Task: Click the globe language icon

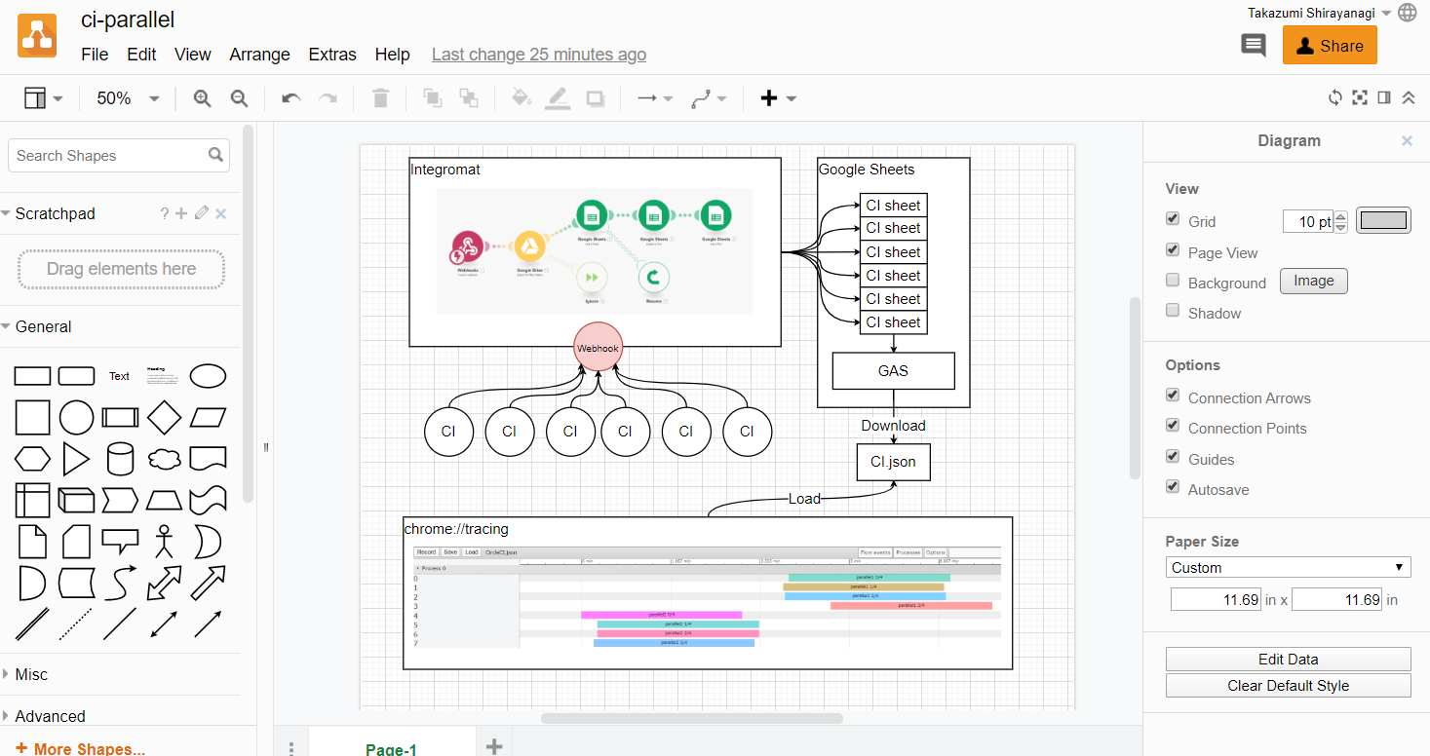Action: pos(1408,13)
